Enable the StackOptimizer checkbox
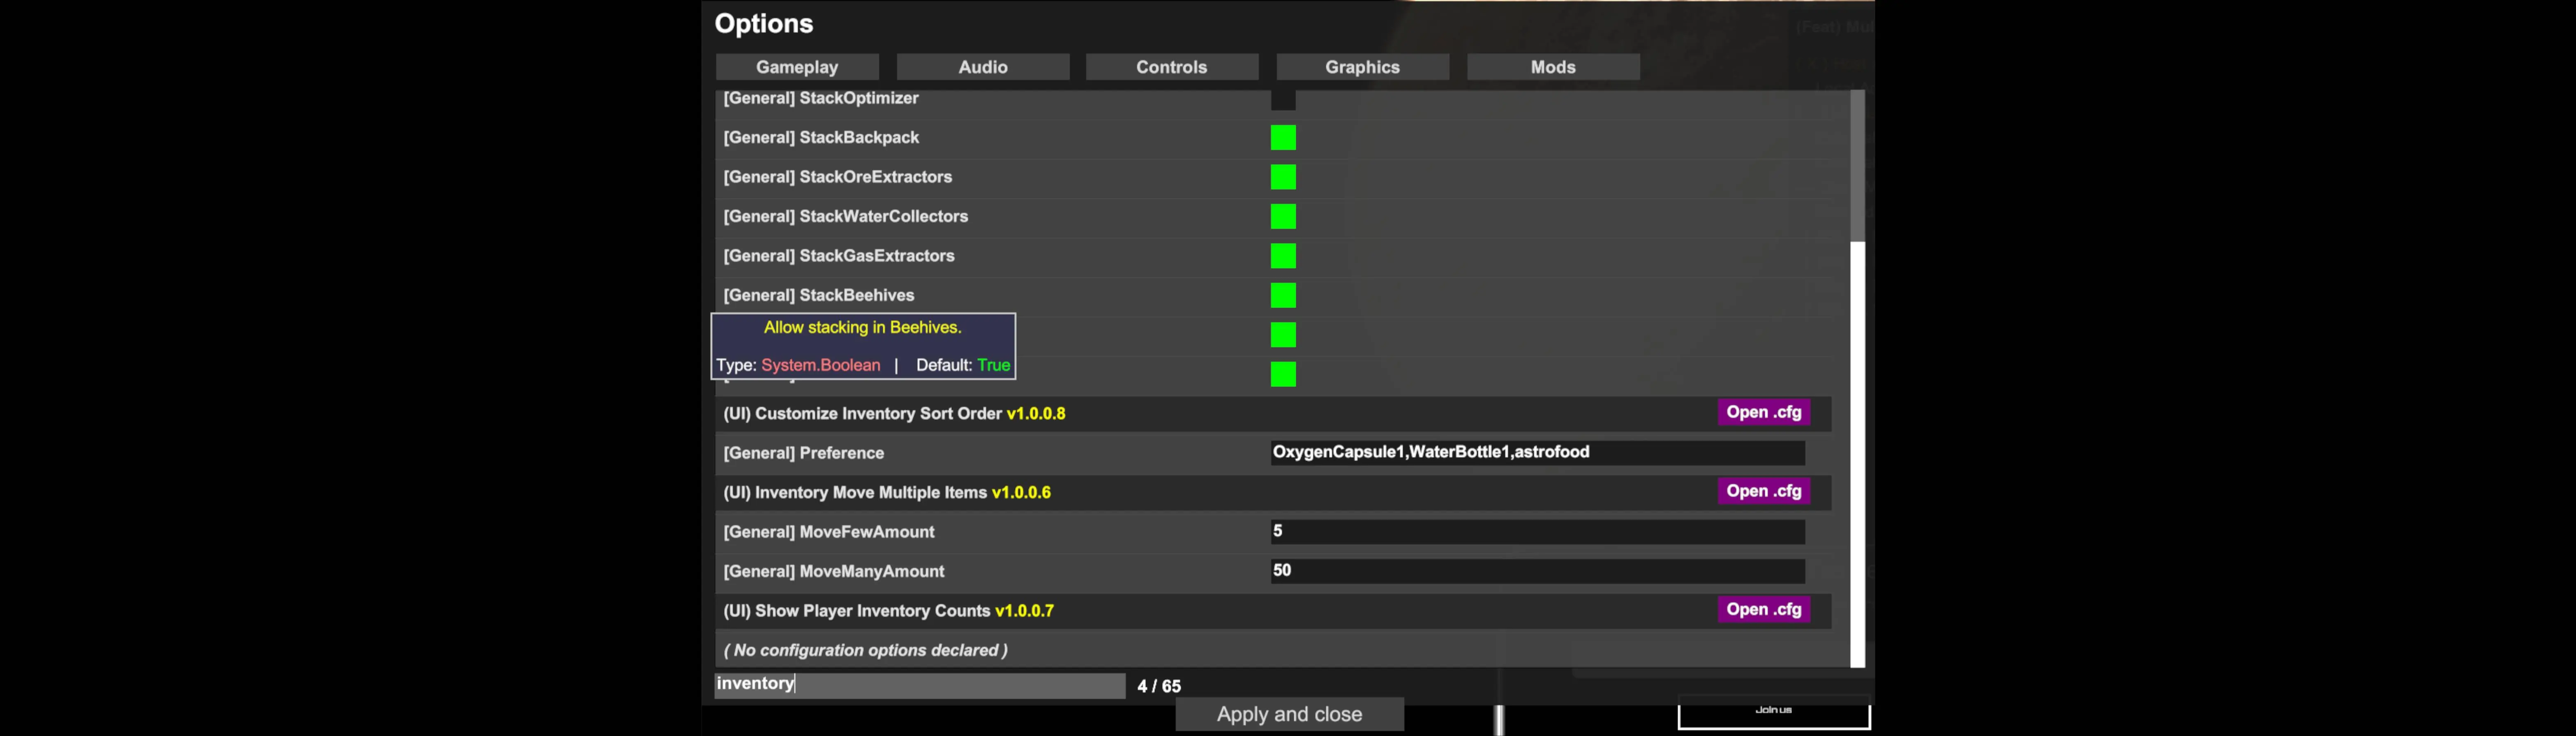 click(1283, 99)
